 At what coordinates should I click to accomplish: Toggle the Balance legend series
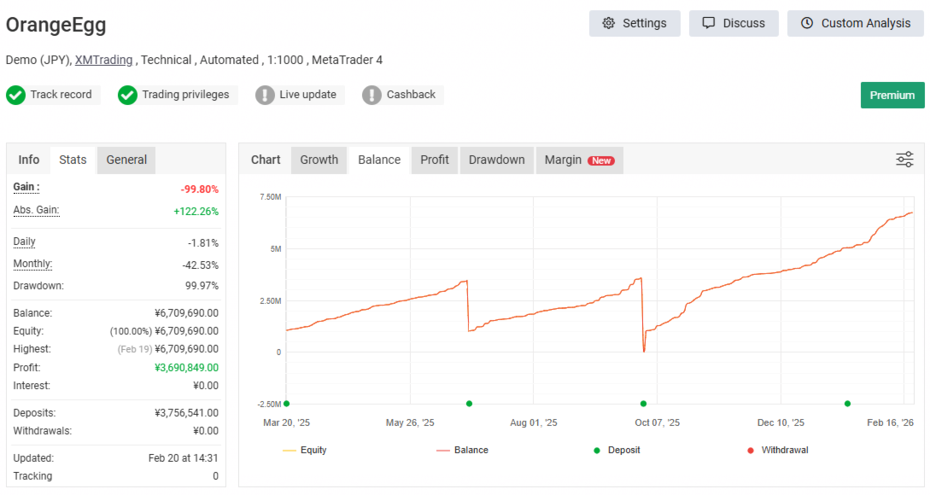[x=462, y=450]
